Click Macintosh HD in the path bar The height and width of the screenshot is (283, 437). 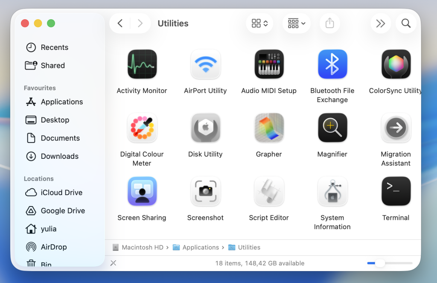pyautogui.click(x=138, y=247)
